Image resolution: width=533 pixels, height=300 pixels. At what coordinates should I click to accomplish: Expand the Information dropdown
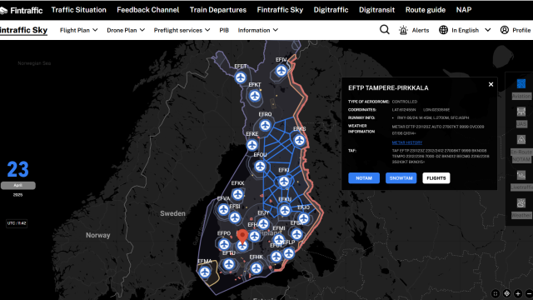point(258,30)
